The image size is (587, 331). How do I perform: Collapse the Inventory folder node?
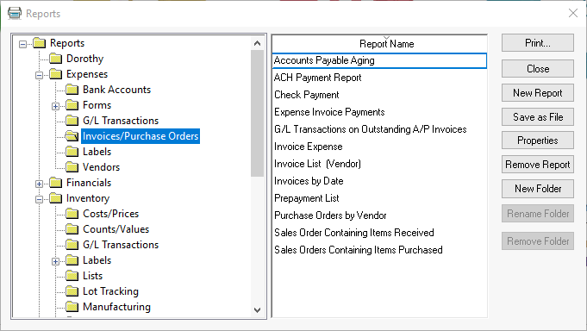[x=39, y=199]
